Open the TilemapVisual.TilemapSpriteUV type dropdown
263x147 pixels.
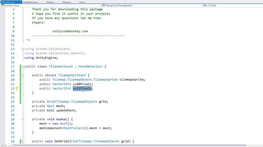152,5
